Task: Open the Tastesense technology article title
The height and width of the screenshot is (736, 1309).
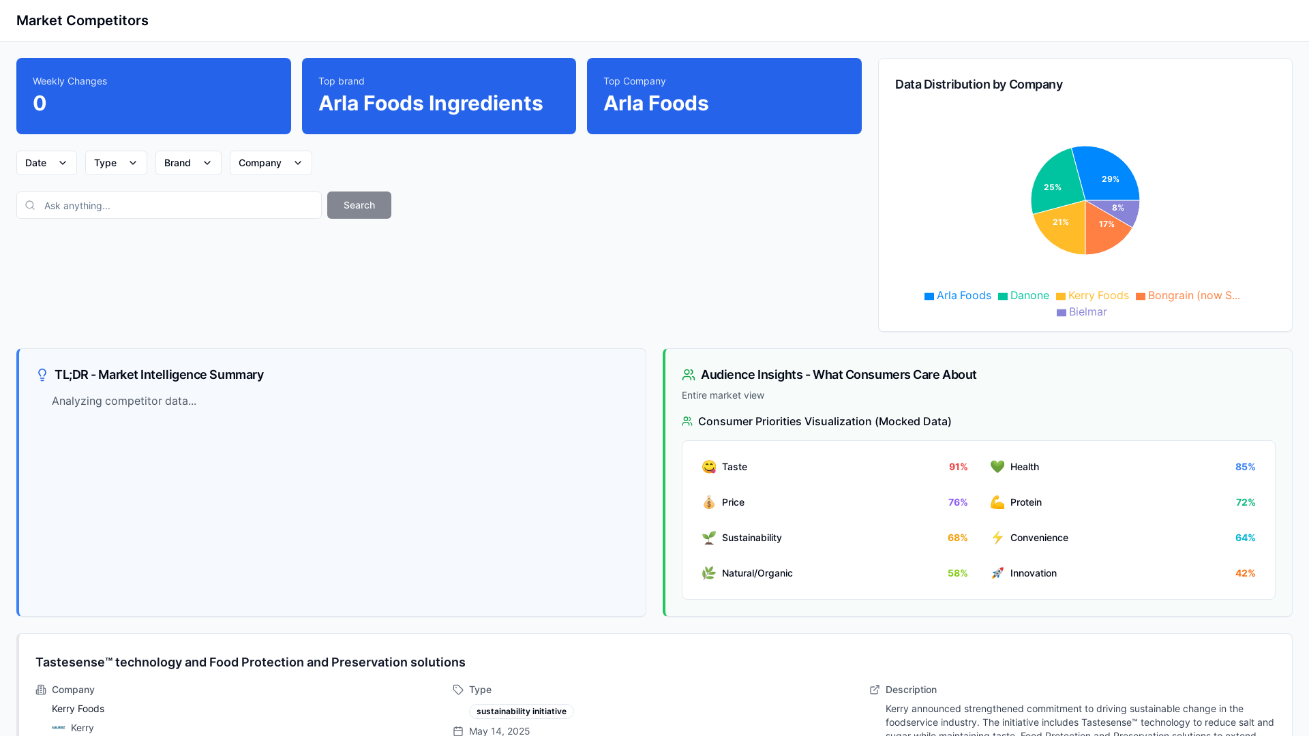Action: tap(250, 662)
